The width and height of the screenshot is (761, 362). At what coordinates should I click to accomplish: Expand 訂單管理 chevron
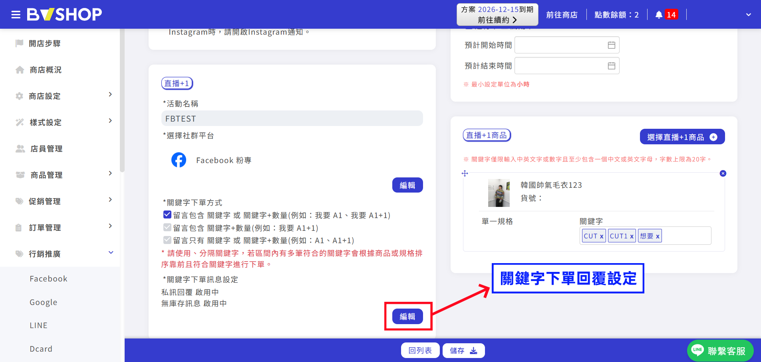[110, 226]
